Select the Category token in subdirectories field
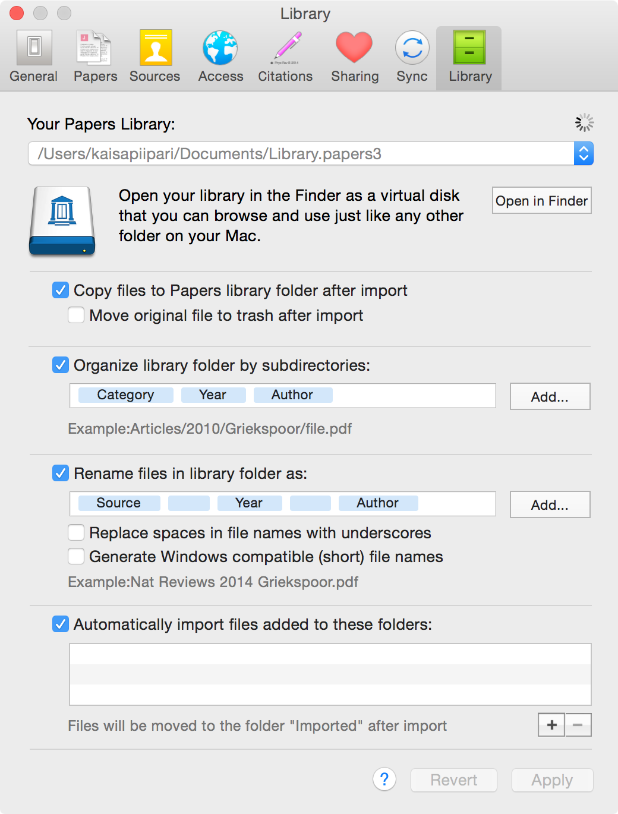 125,395
